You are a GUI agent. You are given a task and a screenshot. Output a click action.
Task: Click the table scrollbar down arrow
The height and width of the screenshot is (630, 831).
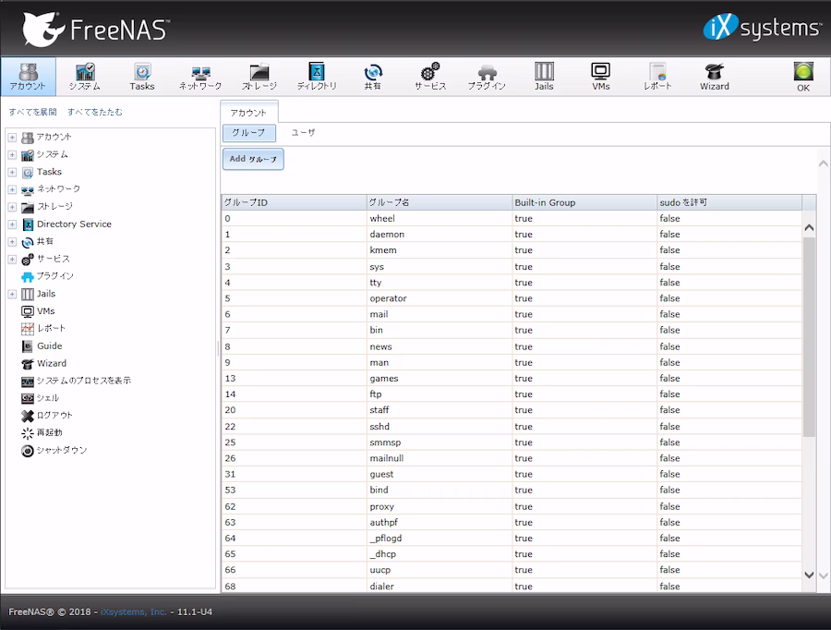coord(809,575)
